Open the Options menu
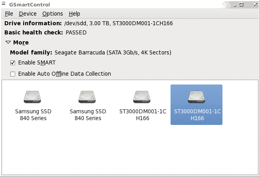The width and height of the screenshot is (260, 177). pyautogui.click(x=52, y=14)
